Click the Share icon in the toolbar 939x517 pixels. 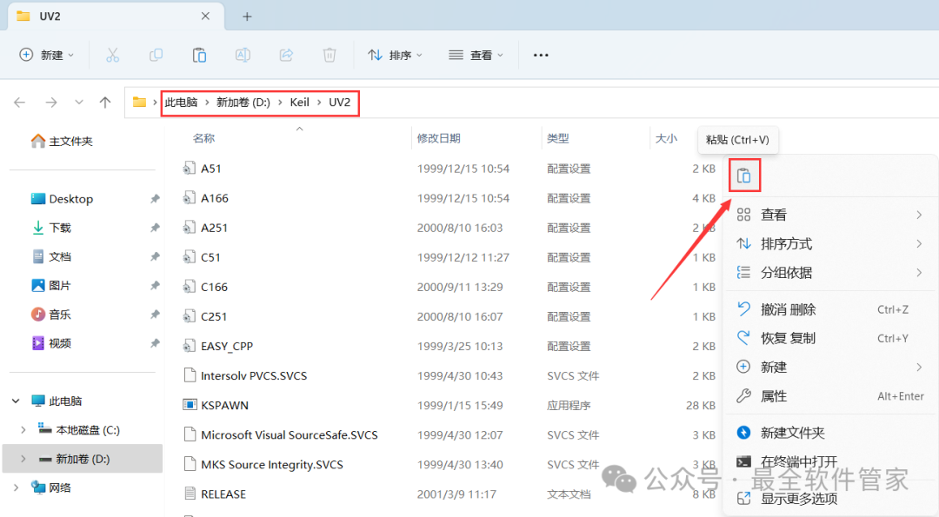(285, 54)
